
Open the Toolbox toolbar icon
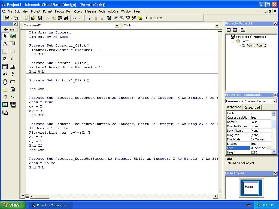click(x=134, y=18)
